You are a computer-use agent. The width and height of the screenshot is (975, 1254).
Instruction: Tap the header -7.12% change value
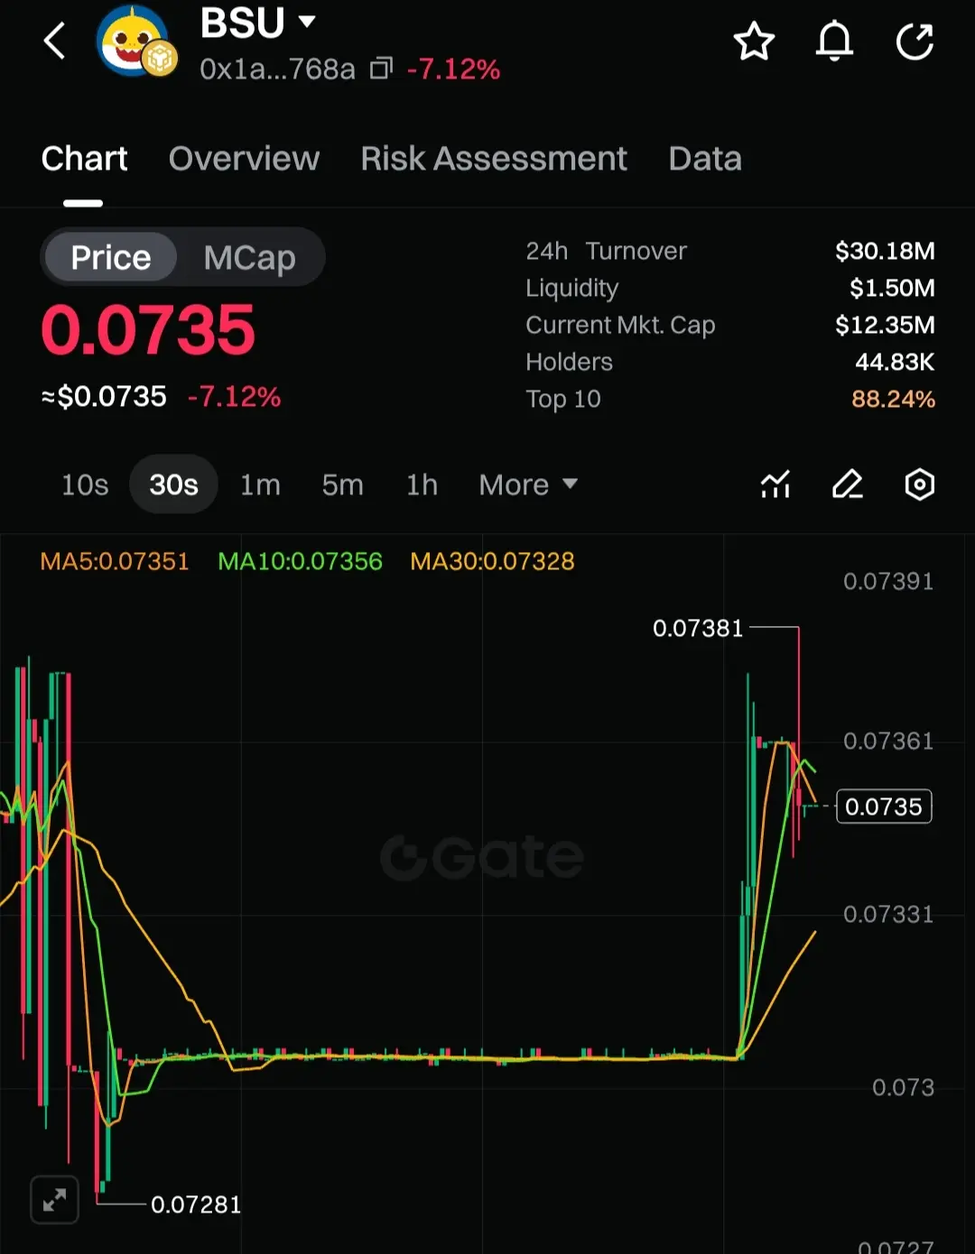(453, 69)
